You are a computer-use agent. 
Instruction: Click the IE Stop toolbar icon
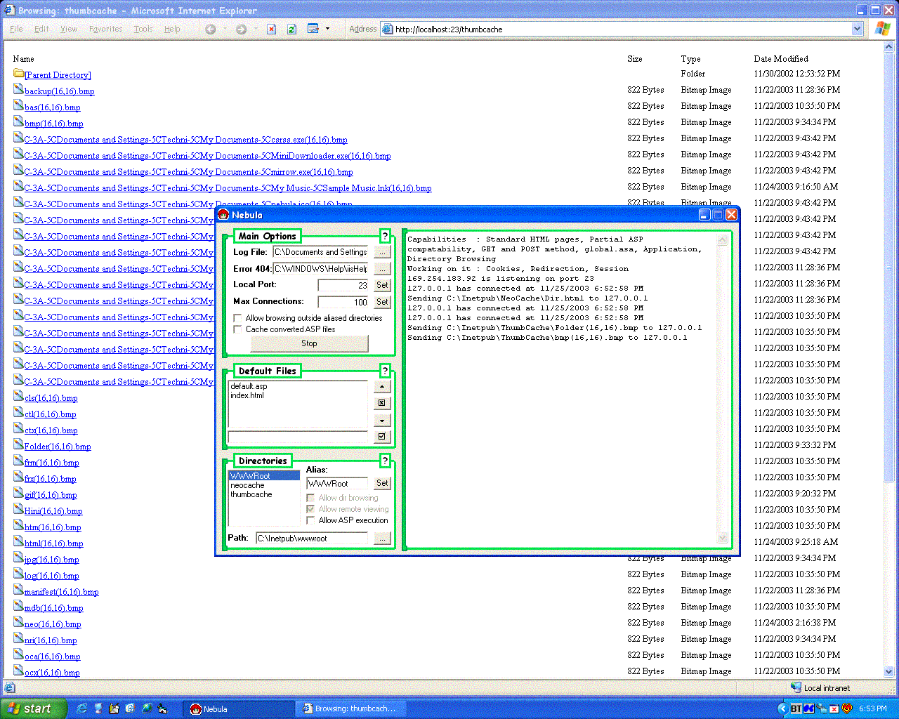tap(272, 29)
